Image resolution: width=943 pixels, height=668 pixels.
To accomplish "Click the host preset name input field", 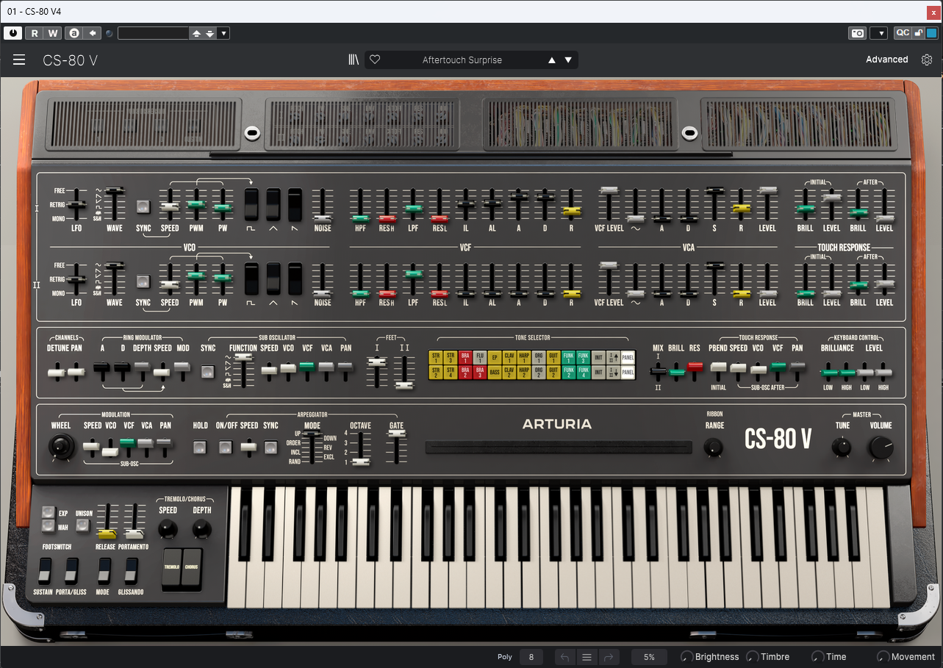I will click(153, 33).
